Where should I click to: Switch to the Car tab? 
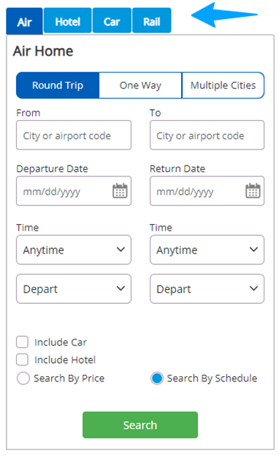click(x=112, y=21)
